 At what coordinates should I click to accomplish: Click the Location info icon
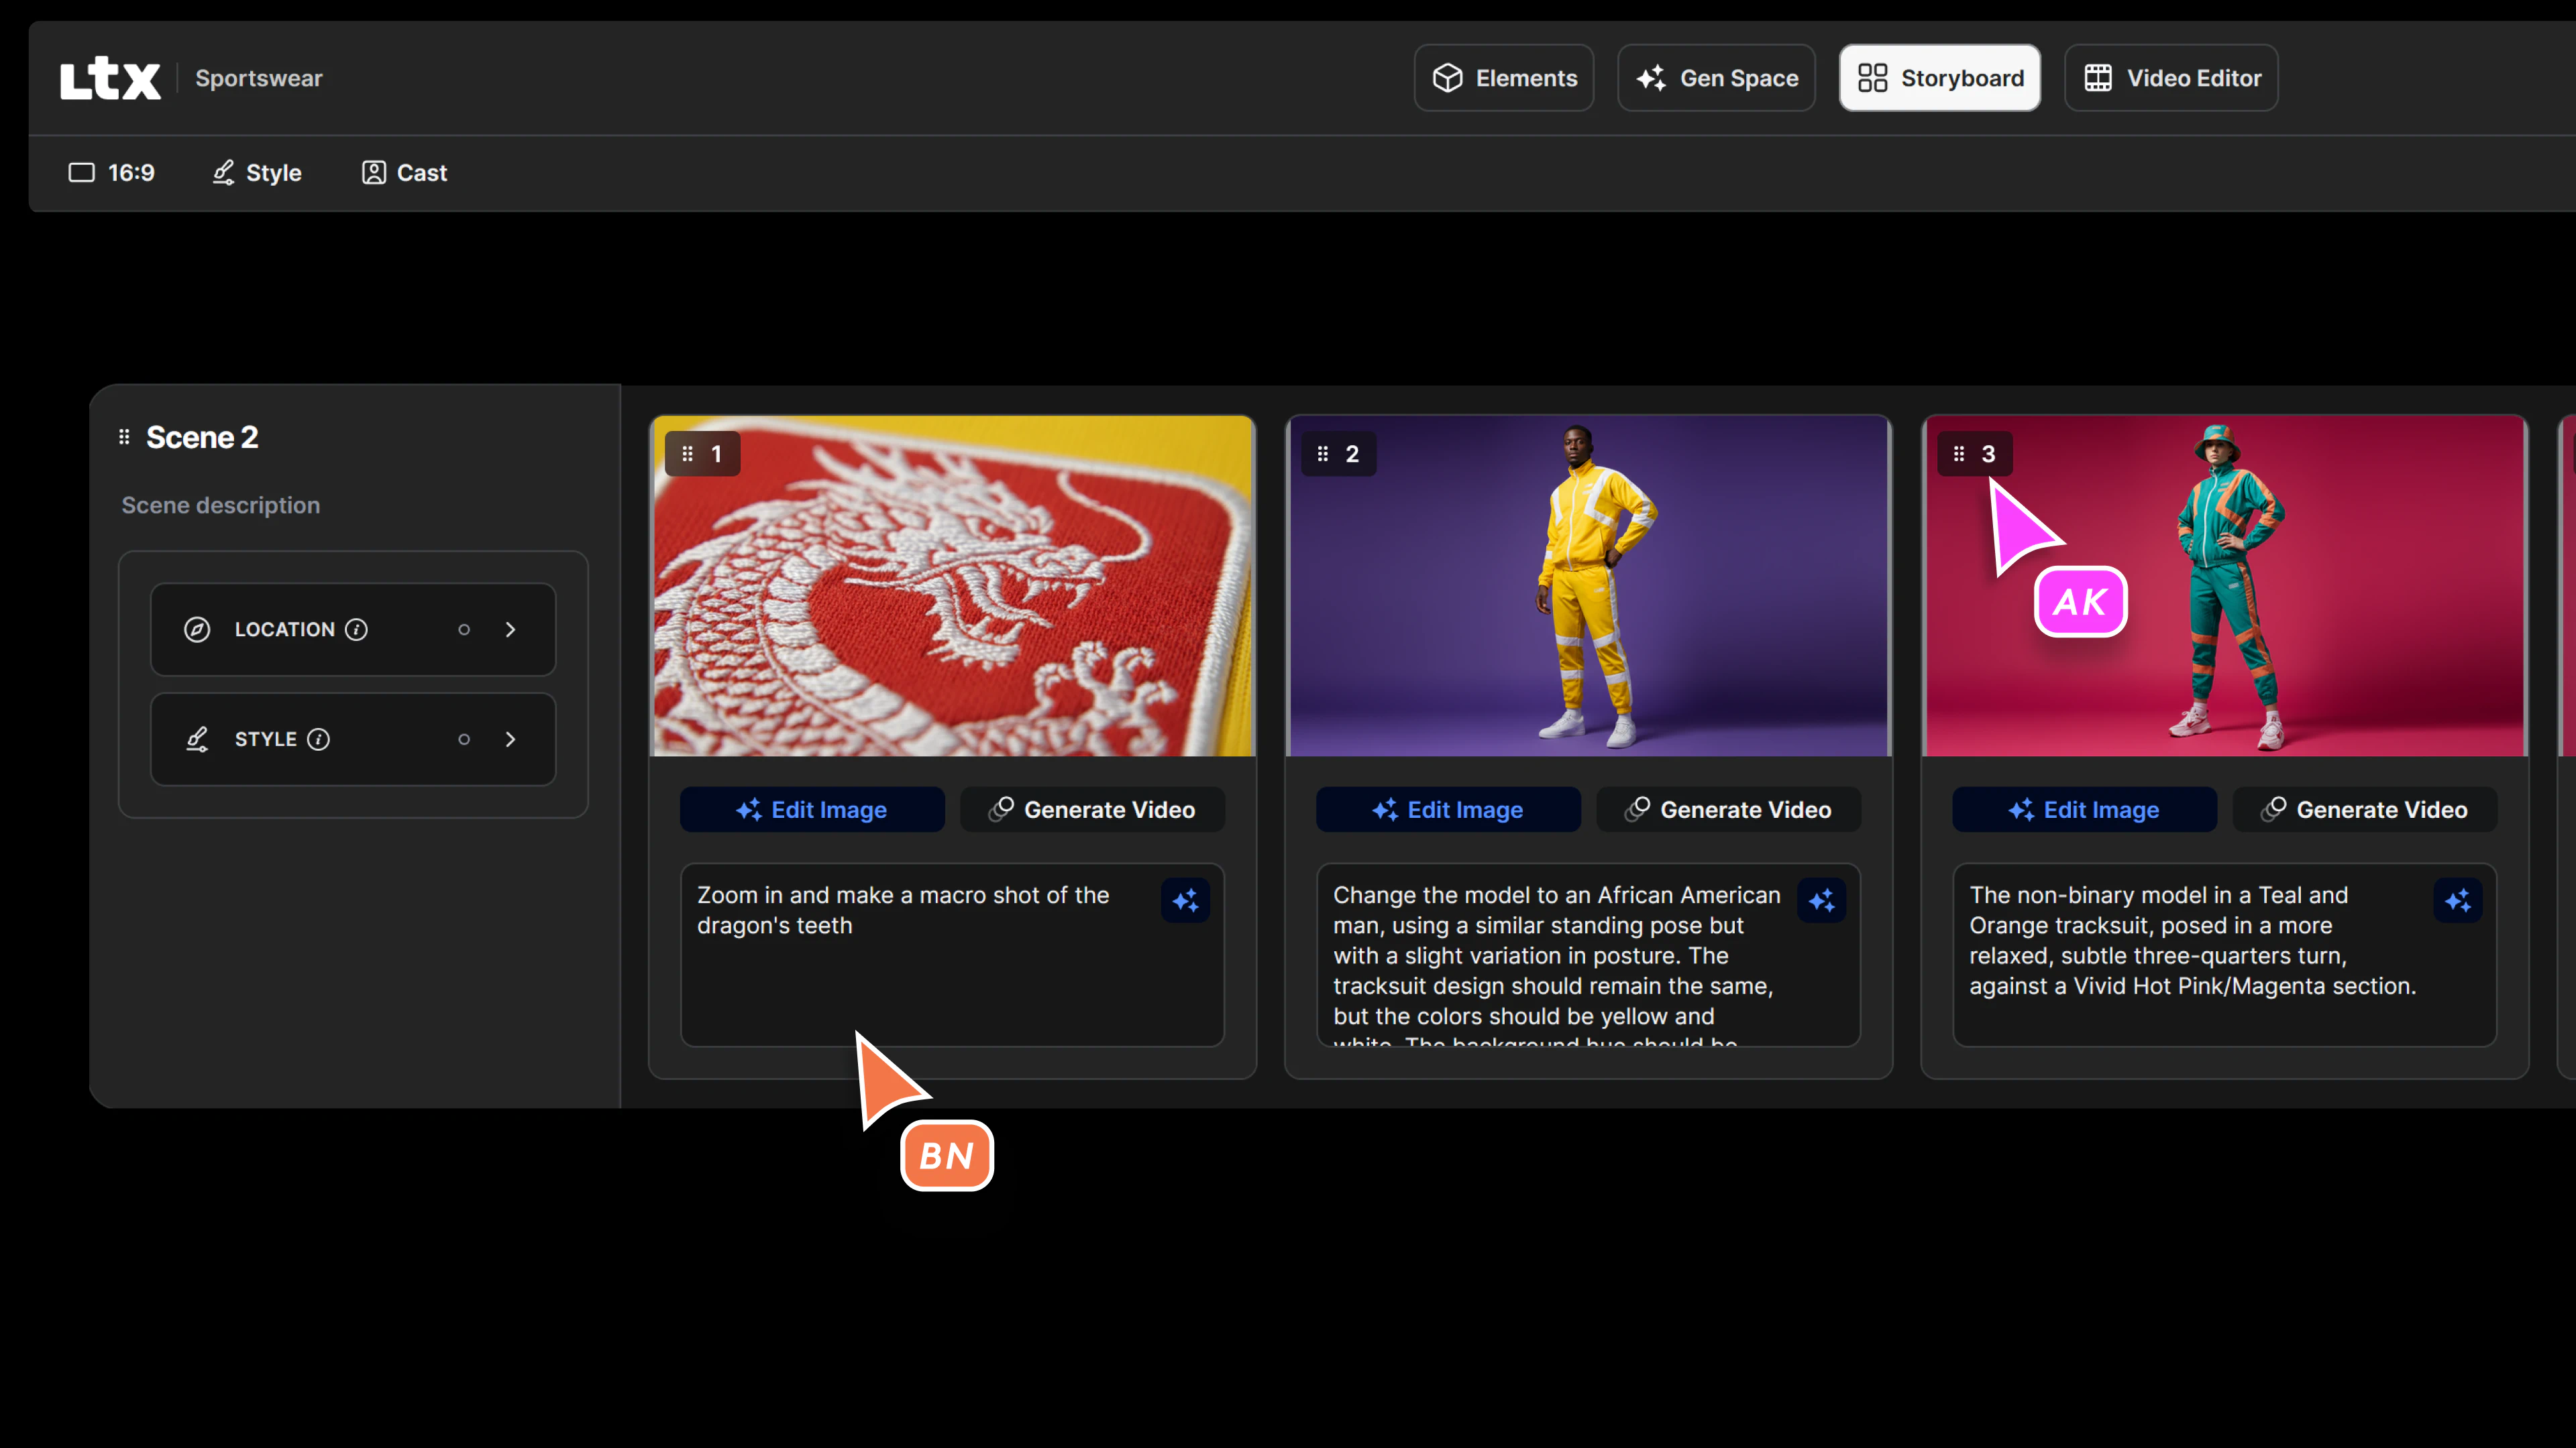click(x=356, y=629)
